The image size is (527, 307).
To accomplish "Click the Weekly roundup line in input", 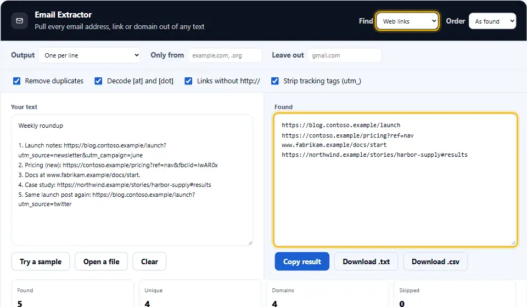I will coord(41,126).
